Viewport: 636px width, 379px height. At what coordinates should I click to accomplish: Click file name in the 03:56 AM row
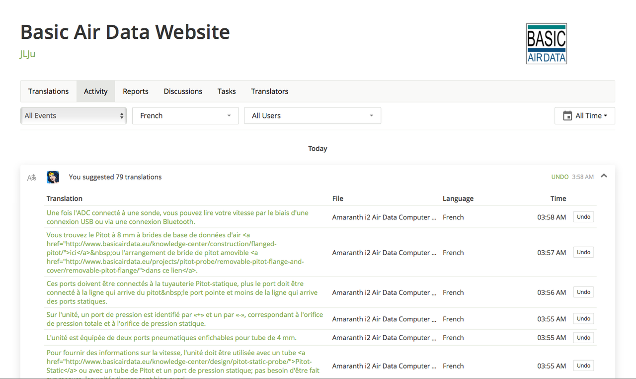click(x=385, y=292)
